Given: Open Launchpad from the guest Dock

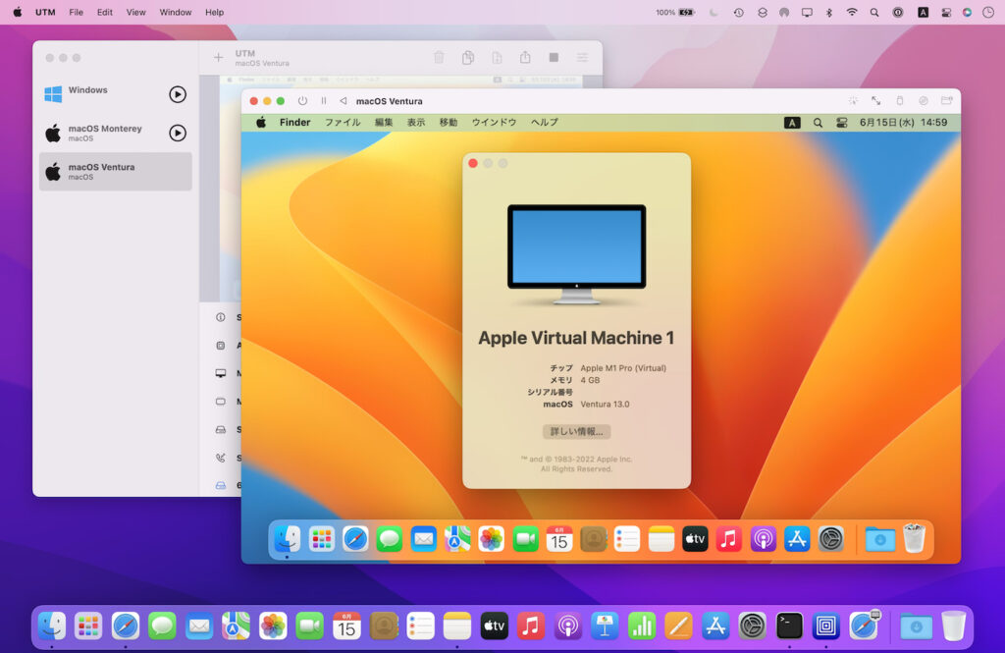Looking at the screenshot, I should [321, 538].
